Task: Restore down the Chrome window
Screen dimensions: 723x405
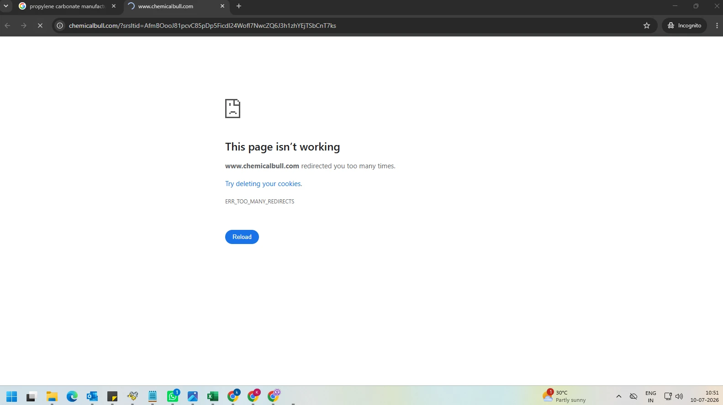Action: [x=696, y=6]
